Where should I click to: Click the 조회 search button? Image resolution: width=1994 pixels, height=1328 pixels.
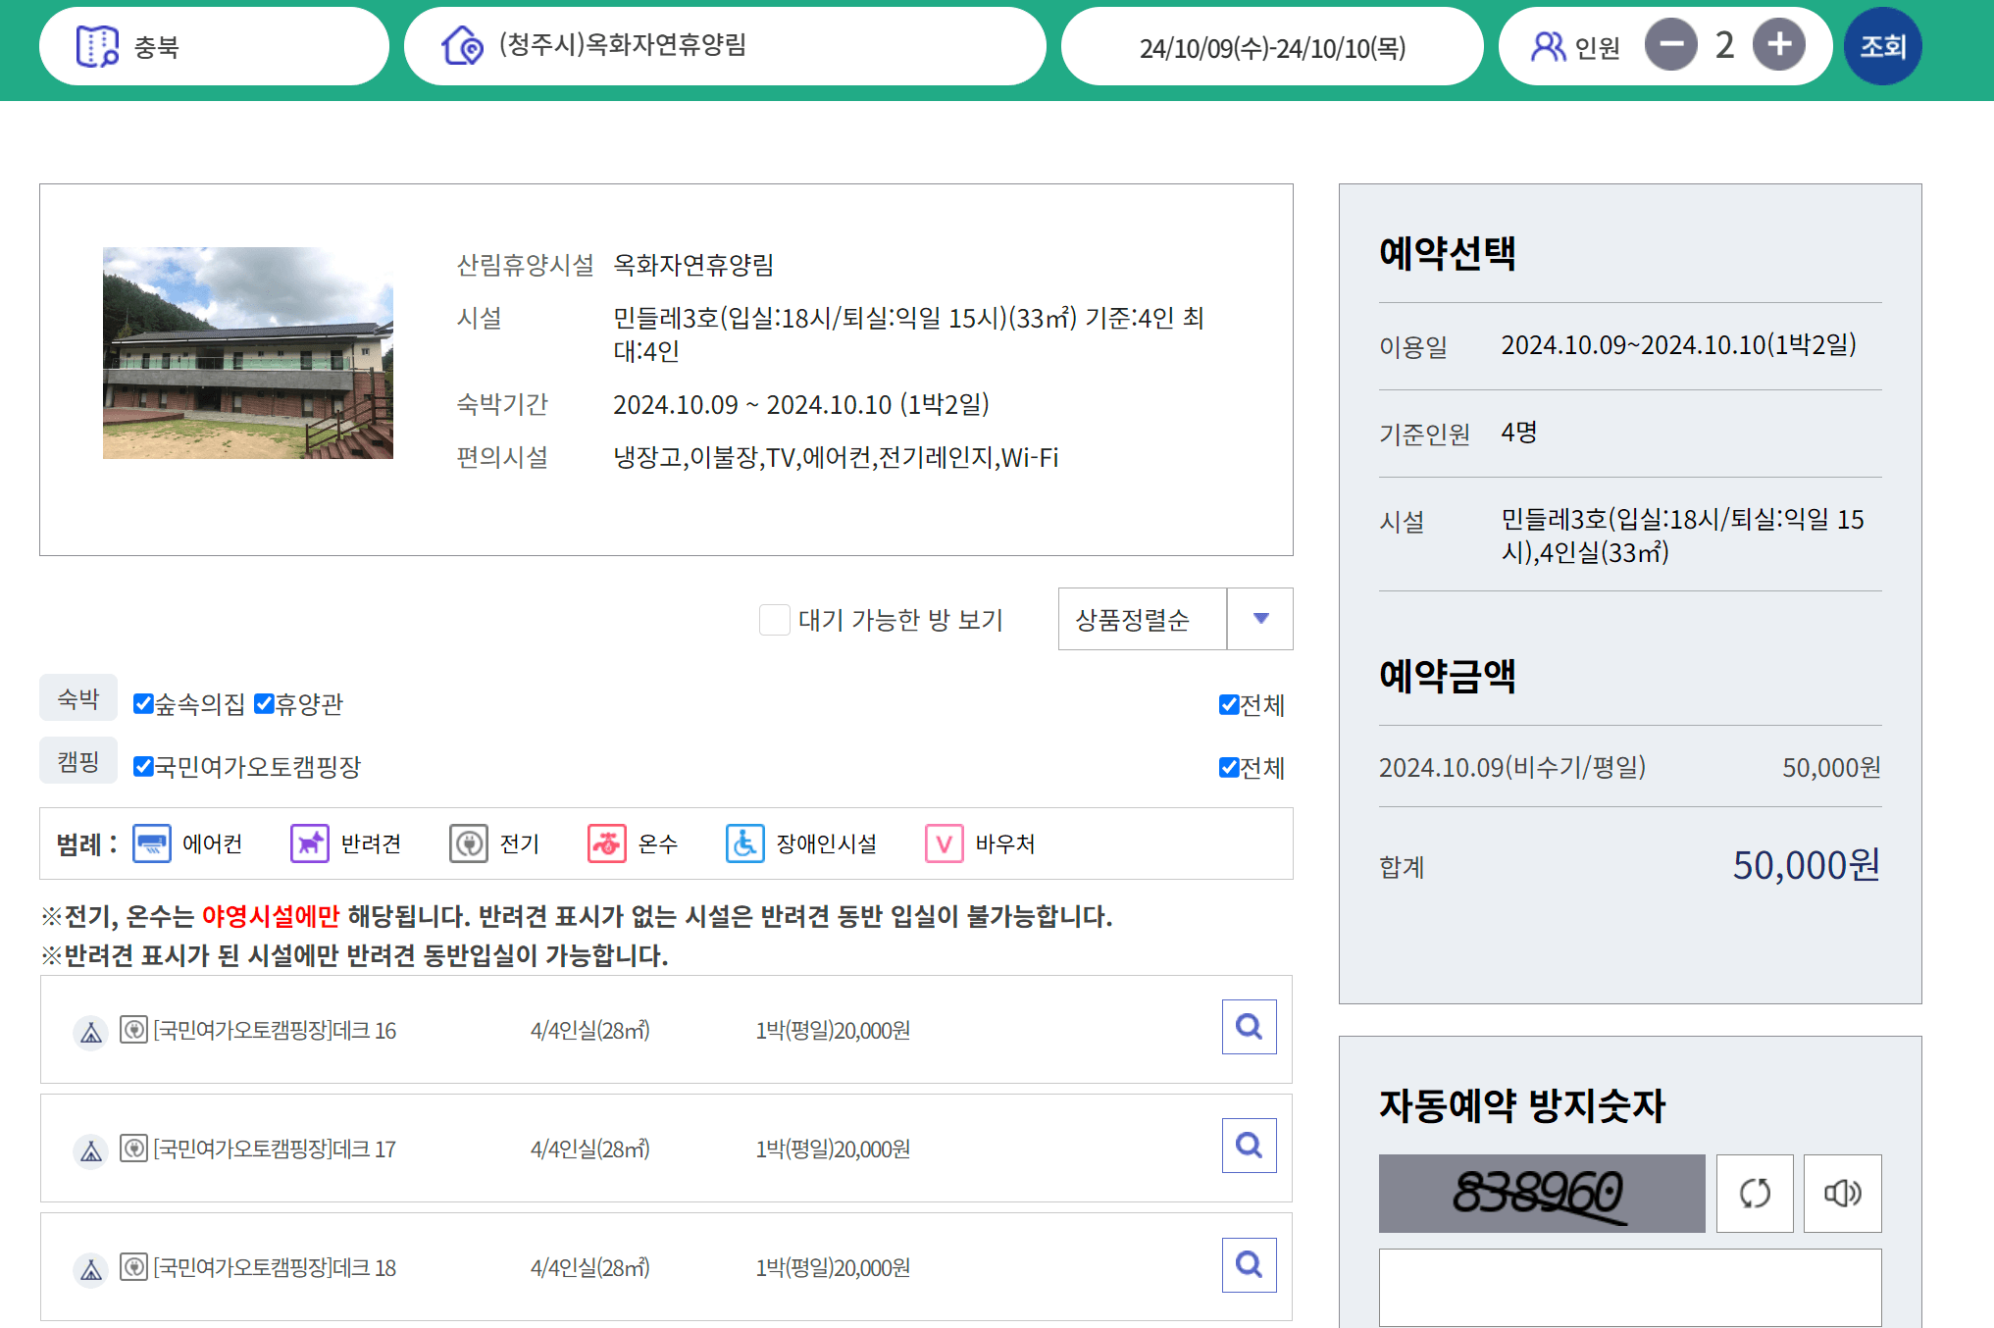point(1881,45)
